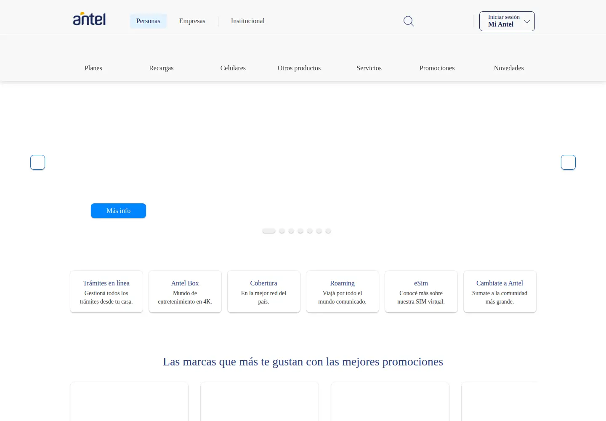606x421 pixels.
Task: Expand the Mi Antel login dropdown
Action: (507, 21)
